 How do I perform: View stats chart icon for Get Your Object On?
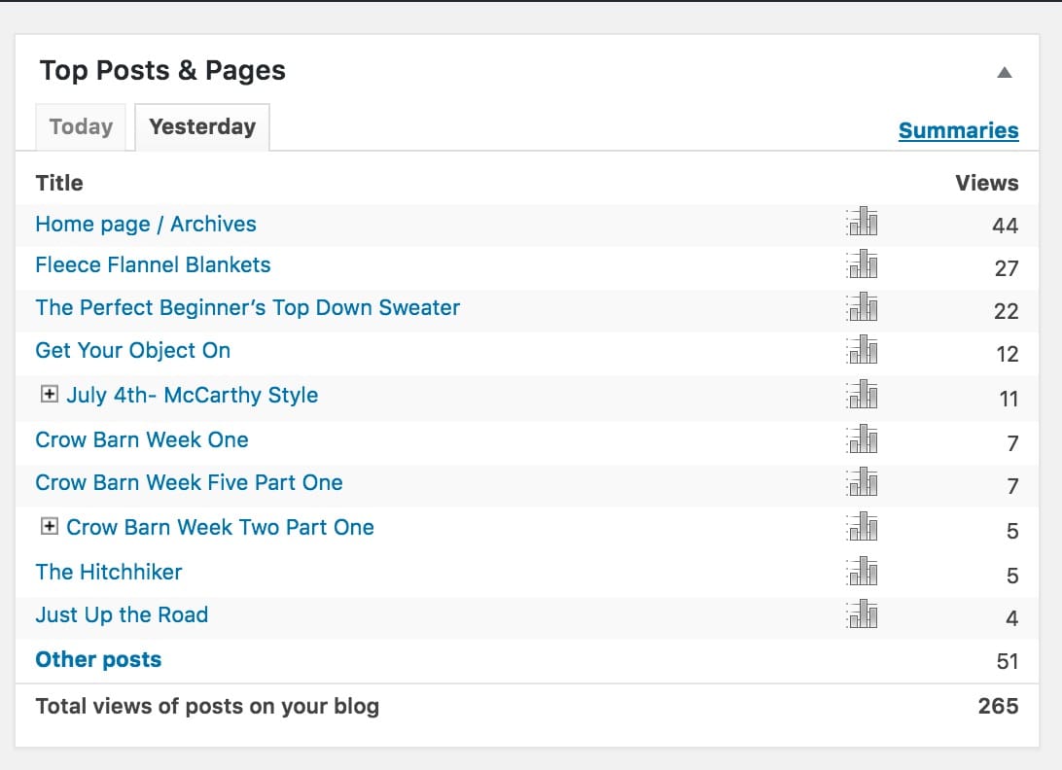[x=862, y=350]
